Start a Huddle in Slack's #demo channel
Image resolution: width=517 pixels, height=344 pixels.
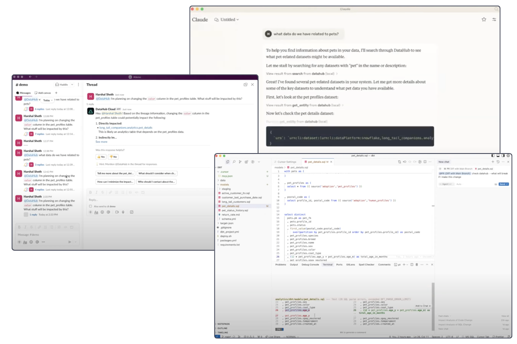point(62,85)
